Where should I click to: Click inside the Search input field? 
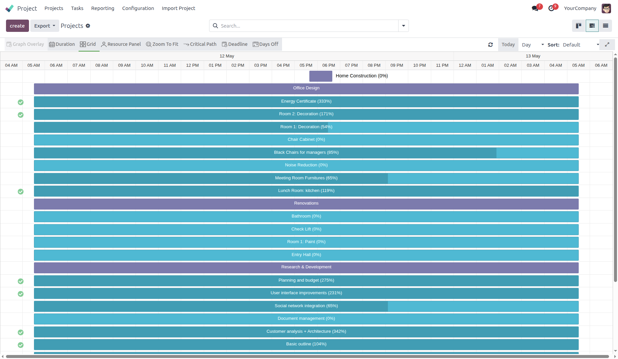306,26
